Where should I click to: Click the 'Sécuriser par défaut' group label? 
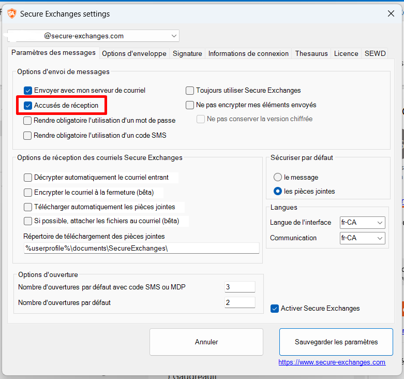point(302,157)
